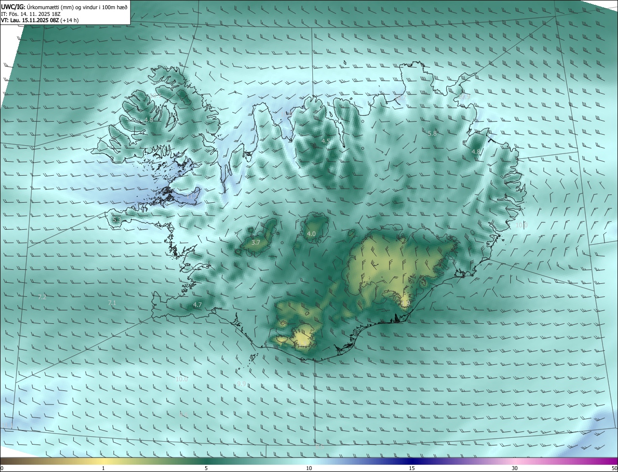Click the 4.7 value in Southwest Iceland
The height and width of the screenshot is (472, 618).
pos(197,305)
